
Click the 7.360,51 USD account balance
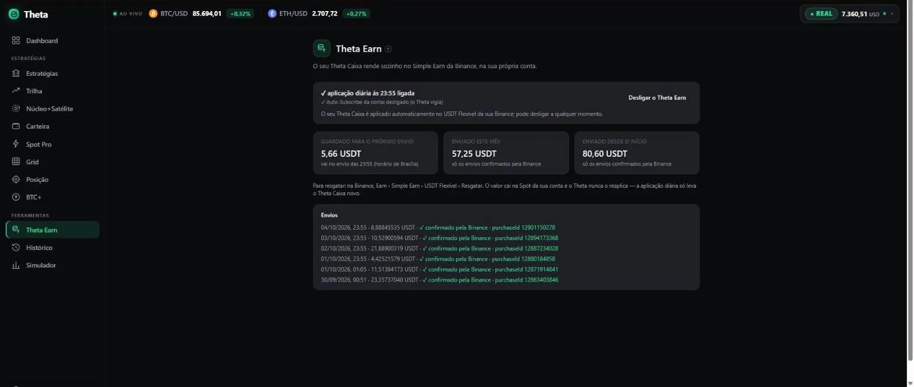click(860, 13)
